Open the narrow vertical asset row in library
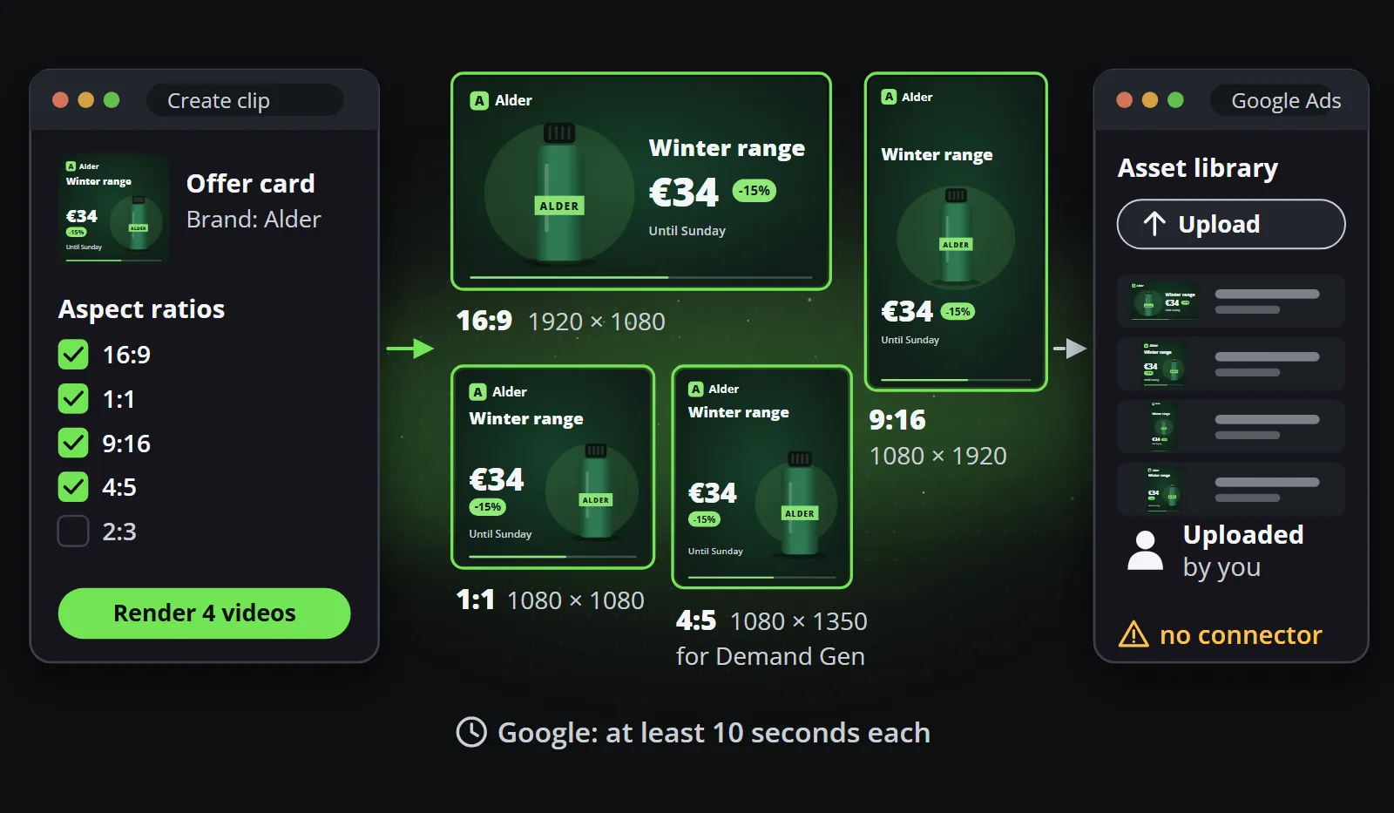Screen dimensions: 1394x813 coord(1230,426)
